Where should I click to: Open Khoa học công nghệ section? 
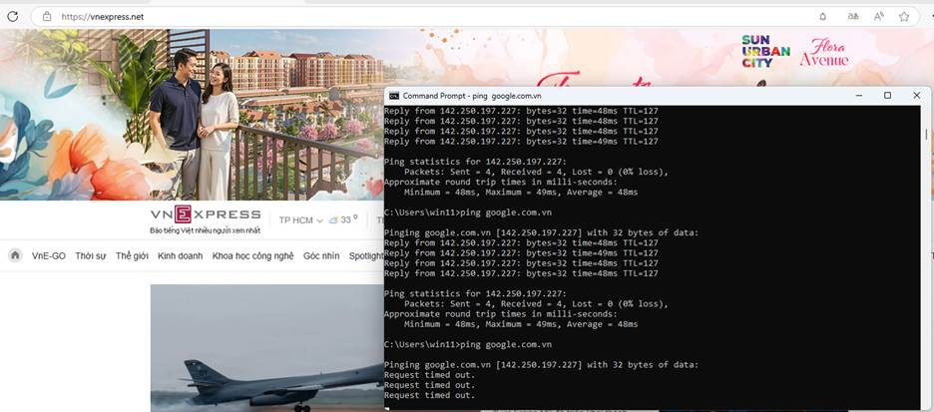[252, 256]
